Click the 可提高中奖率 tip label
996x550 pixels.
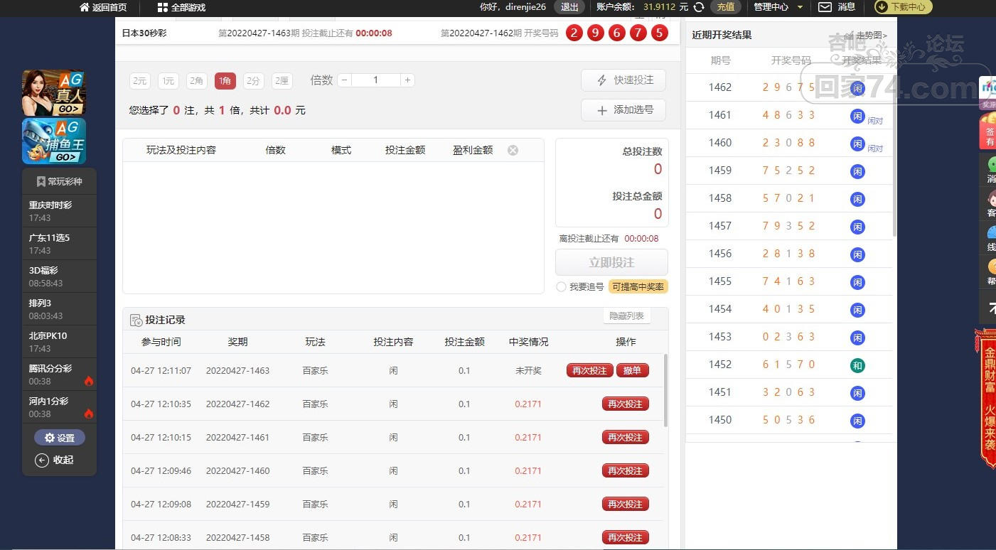coord(638,287)
